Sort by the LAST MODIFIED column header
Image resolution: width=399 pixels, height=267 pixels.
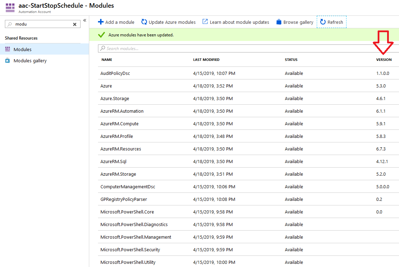click(x=206, y=59)
